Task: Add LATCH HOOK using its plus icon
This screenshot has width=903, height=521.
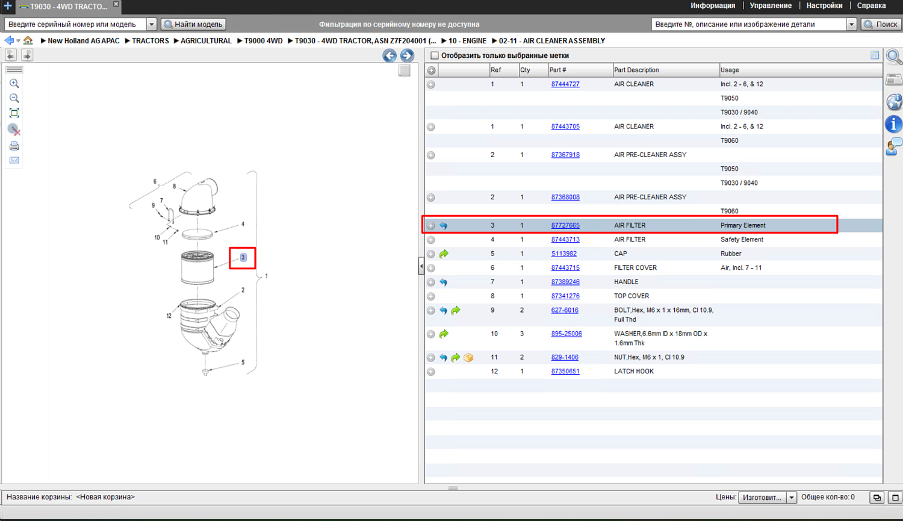Action: 431,372
